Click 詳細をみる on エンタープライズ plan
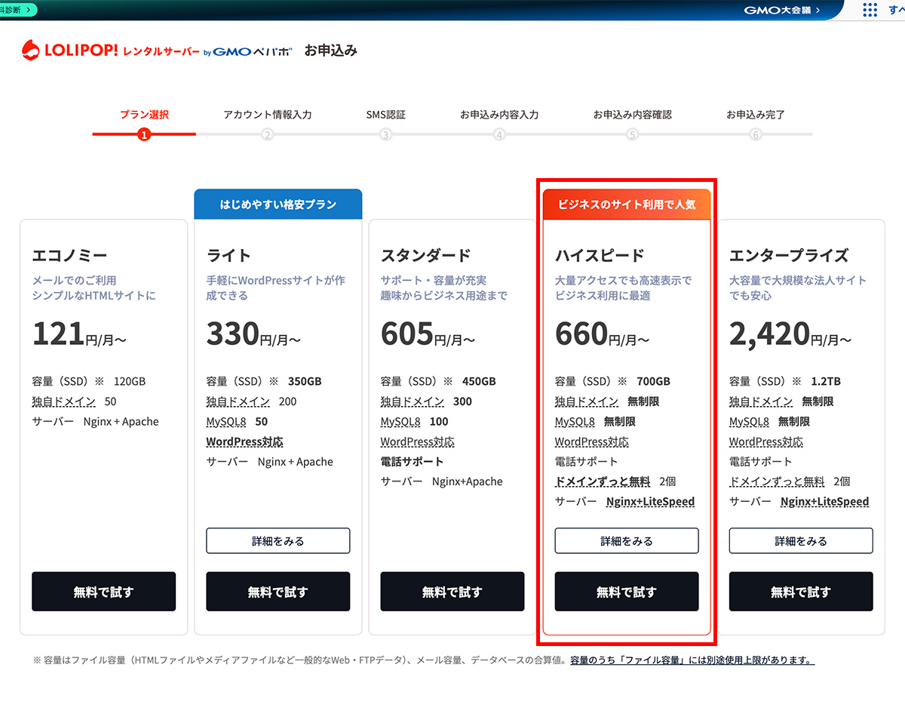The image size is (905, 720). click(800, 540)
